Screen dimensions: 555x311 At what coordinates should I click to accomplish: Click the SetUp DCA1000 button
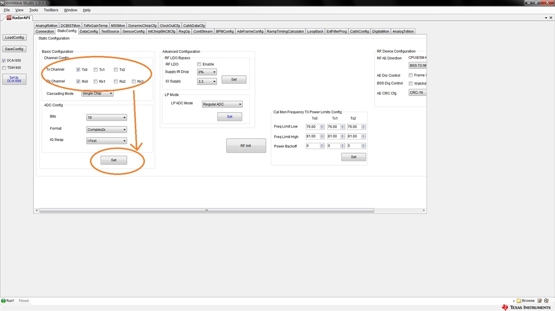14,79
